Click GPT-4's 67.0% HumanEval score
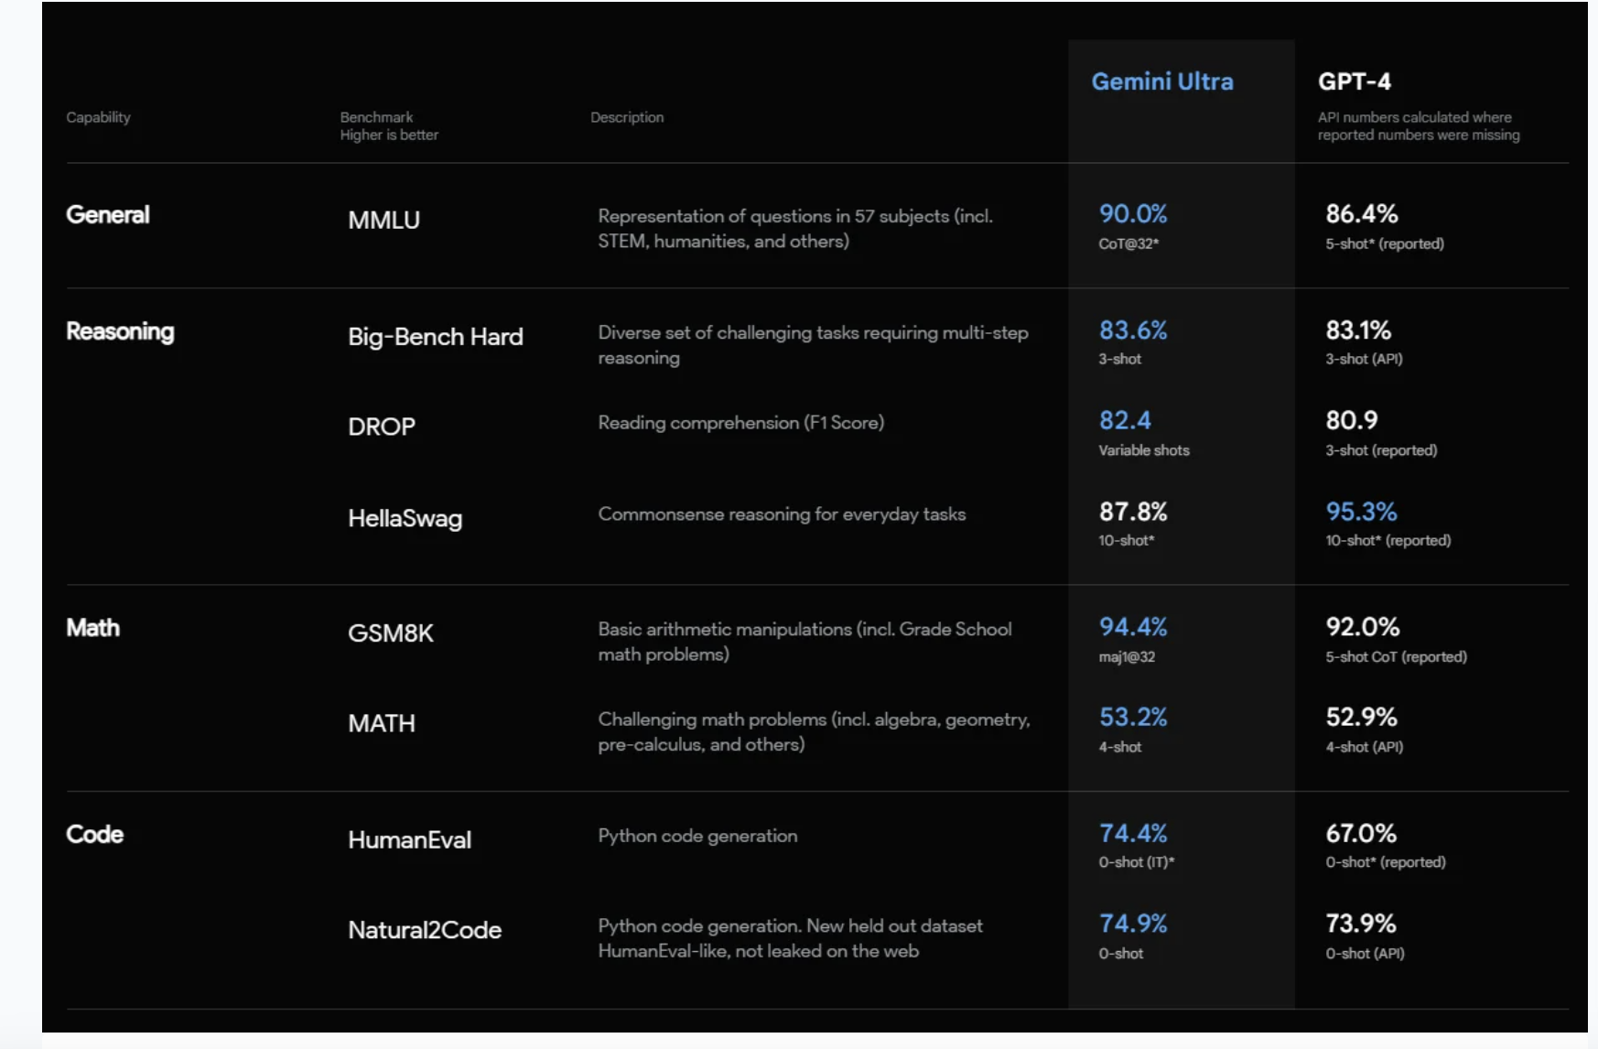Viewport: 1598px width, 1049px height. point(1361,833)
